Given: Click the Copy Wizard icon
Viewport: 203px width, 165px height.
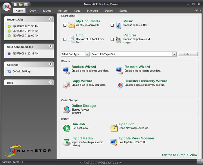Looking at the screenshot, I should coord(66,85).
